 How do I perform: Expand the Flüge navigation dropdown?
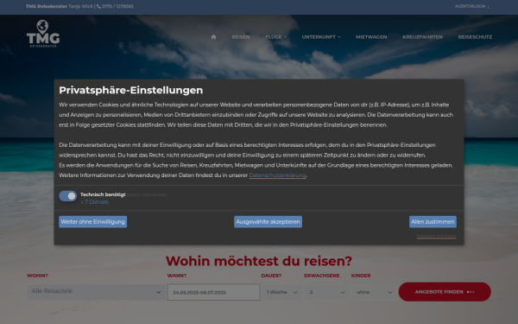click(x=276, y=37)
